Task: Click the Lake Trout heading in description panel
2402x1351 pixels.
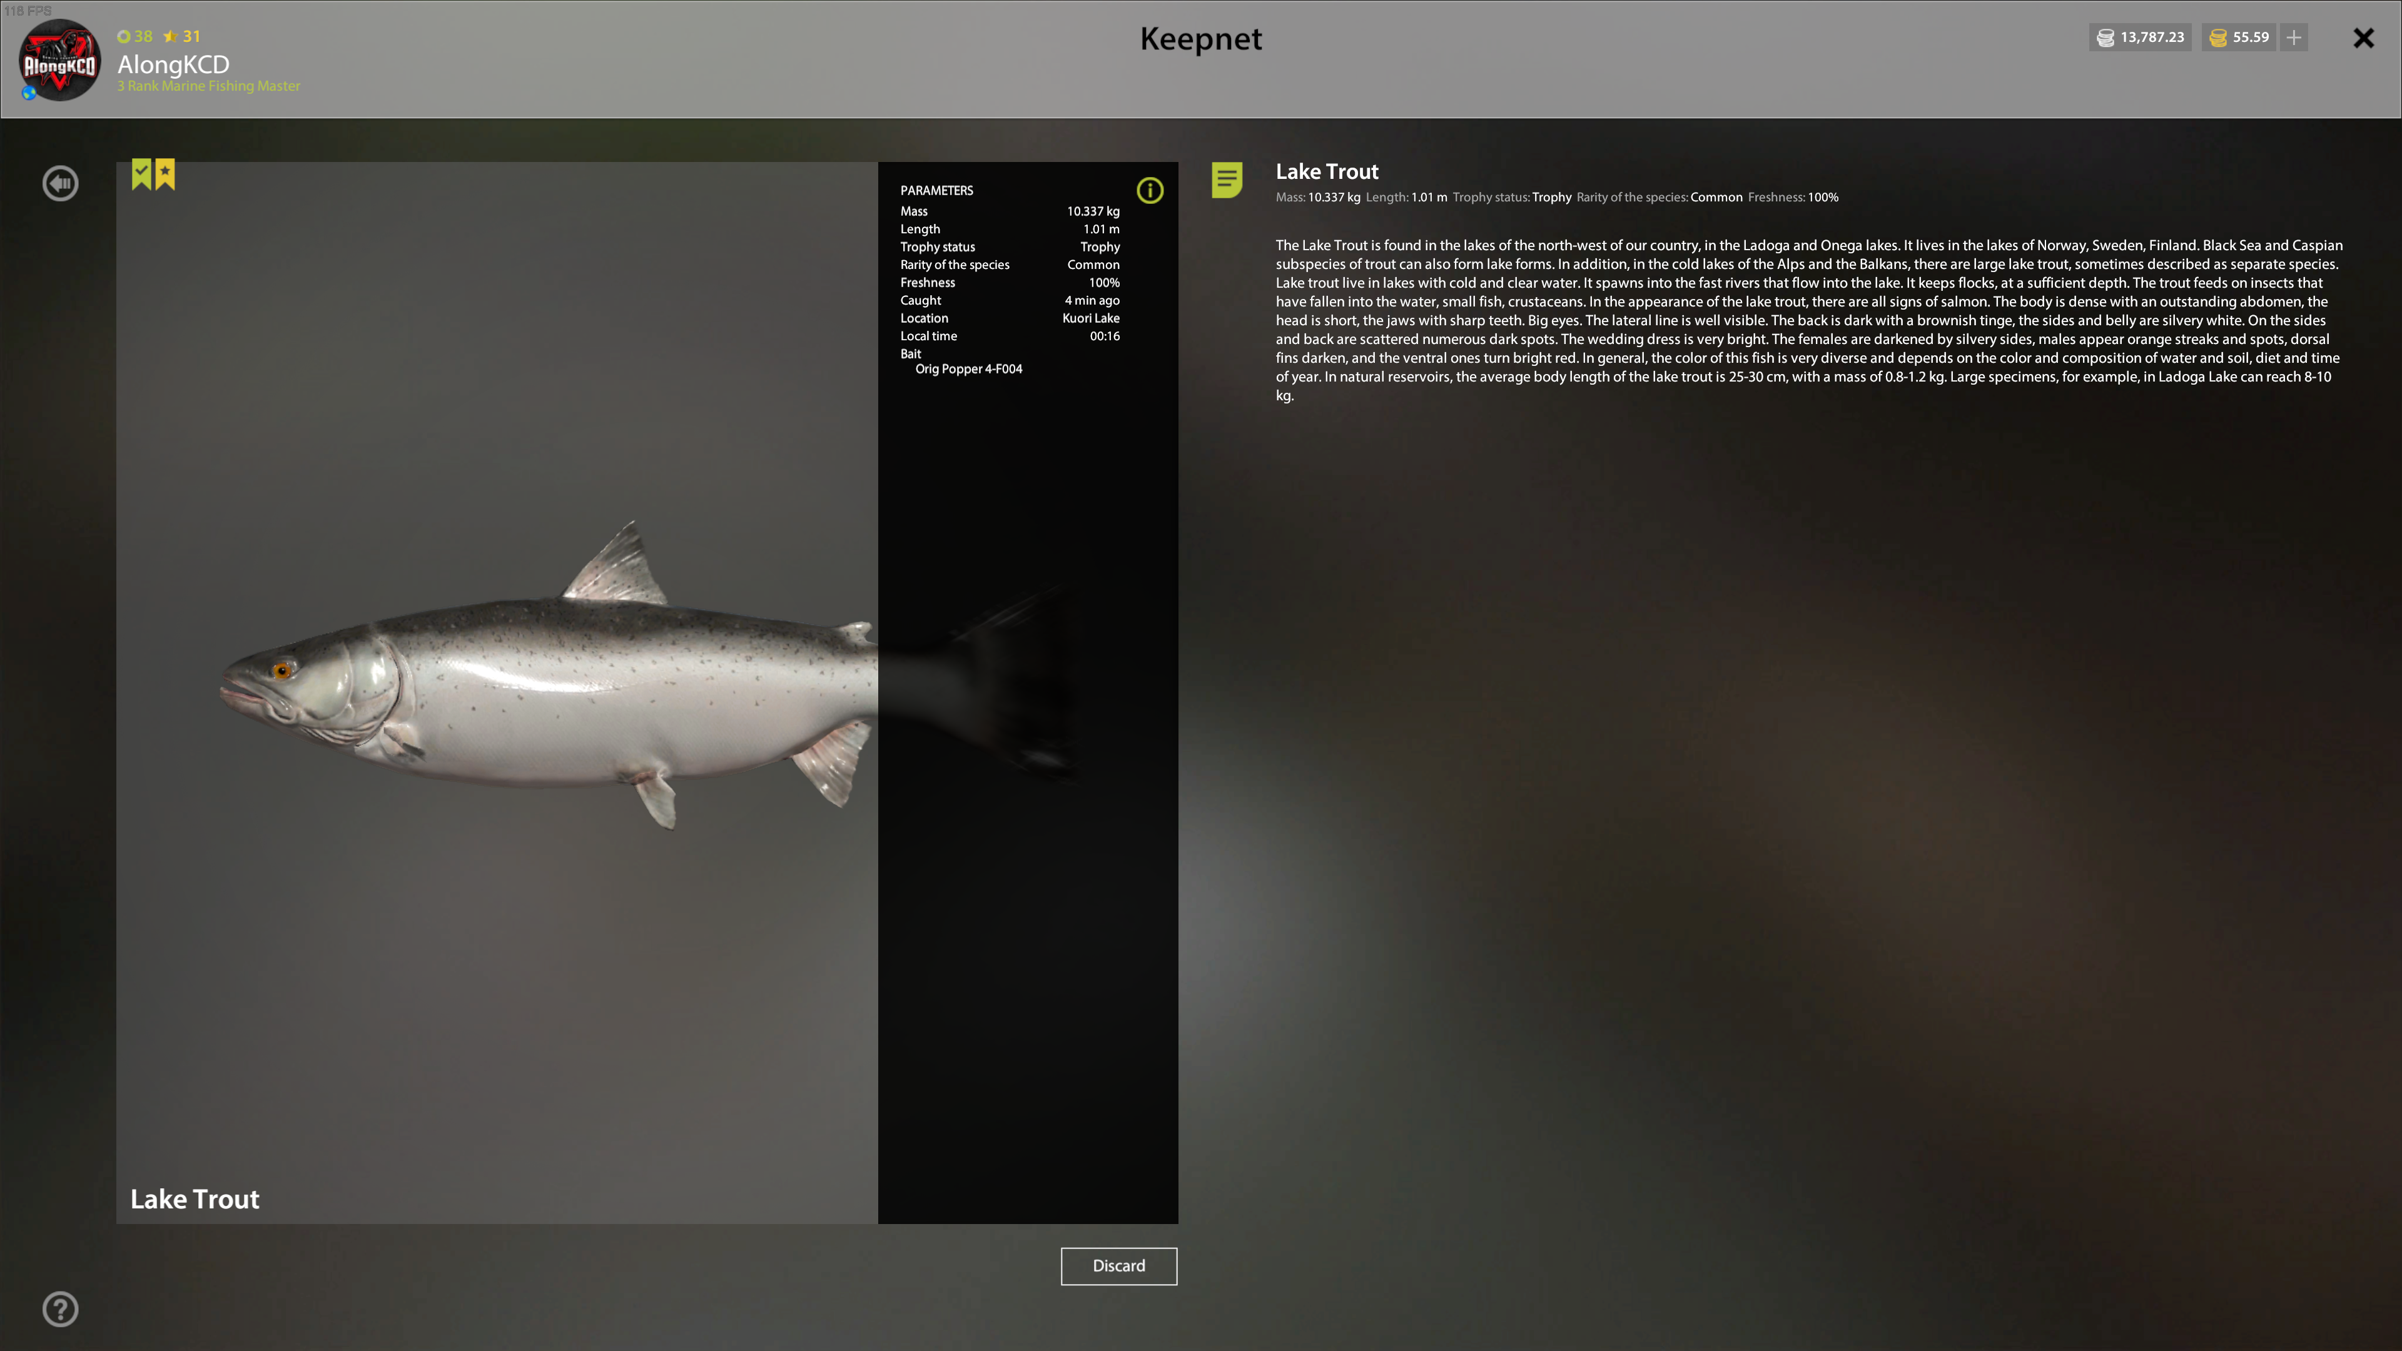Action: (1327, 171)
